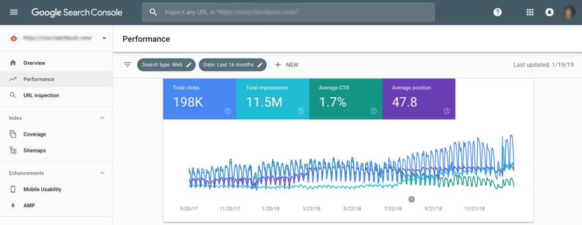Open Average position help icon
The height and width of the screenshot is (225, 582).
coord(447,111)
